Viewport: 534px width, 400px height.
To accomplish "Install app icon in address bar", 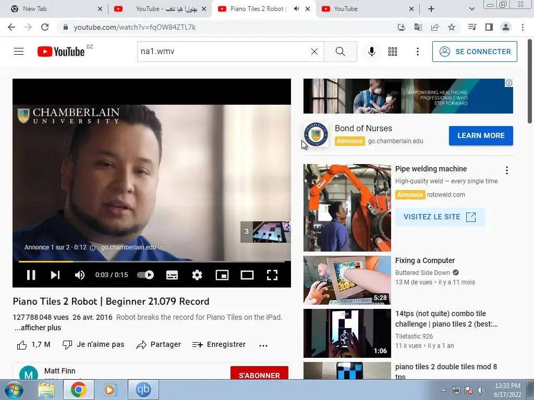I will click(x=402, y=27).
